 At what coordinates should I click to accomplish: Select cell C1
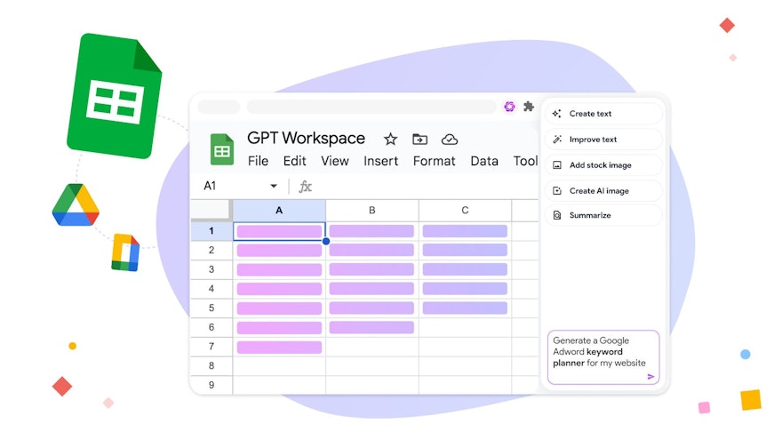pyautogui.click(x=465, y=231)
